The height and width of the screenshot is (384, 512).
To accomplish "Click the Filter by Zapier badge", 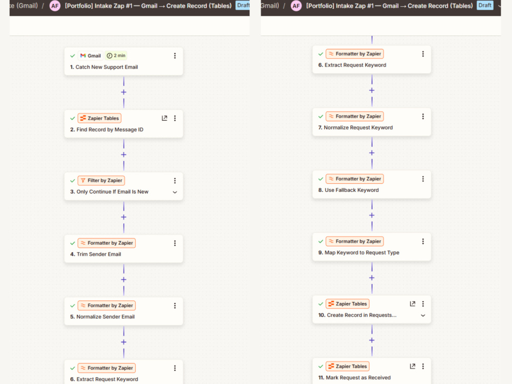I will (x=101, y=181).
